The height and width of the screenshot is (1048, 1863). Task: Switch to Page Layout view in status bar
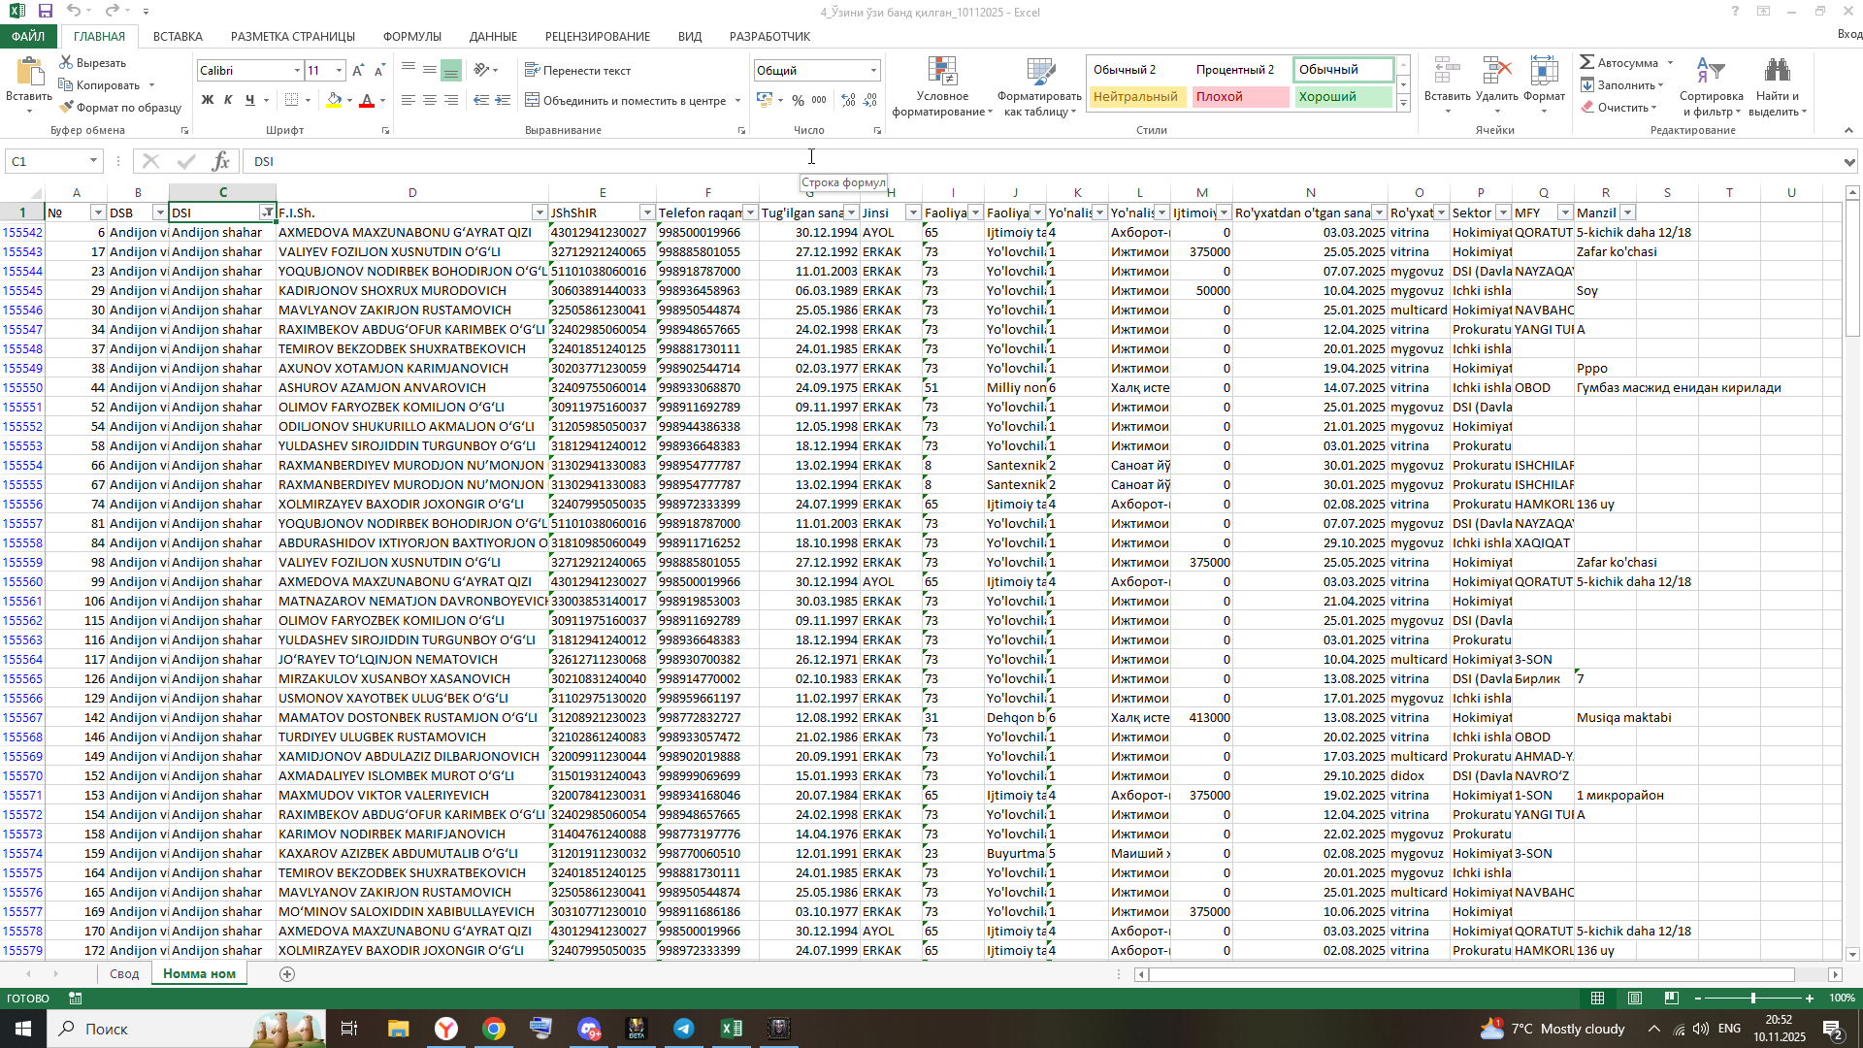point(1634,998)
